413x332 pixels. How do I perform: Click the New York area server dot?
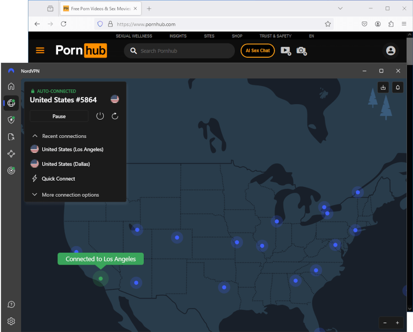pos(355,230)
